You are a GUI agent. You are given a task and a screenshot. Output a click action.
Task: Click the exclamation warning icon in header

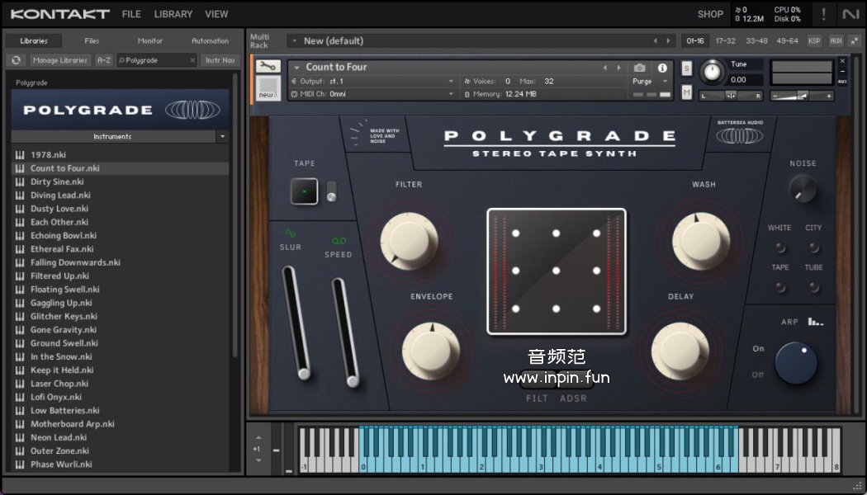coord(823,14)
